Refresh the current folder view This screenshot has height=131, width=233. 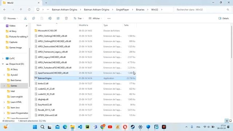(29, 9)
